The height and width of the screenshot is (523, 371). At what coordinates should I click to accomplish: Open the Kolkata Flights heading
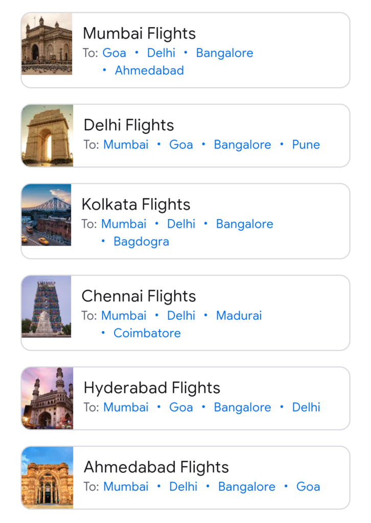(x=136, y=205)
